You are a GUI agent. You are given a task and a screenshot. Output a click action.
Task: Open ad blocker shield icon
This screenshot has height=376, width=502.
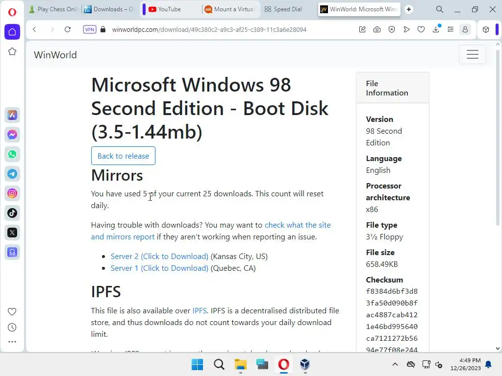click(392, 29)
